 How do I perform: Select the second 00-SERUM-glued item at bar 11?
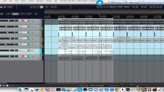[138, 40]
